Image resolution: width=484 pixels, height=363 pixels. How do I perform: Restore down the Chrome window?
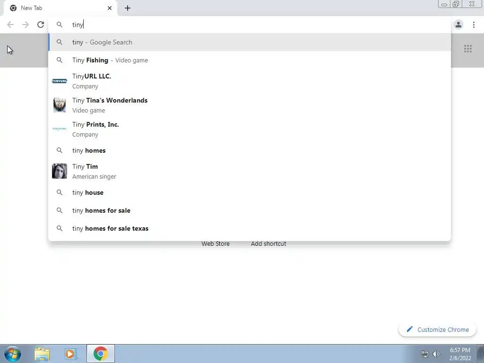[456, 4]
